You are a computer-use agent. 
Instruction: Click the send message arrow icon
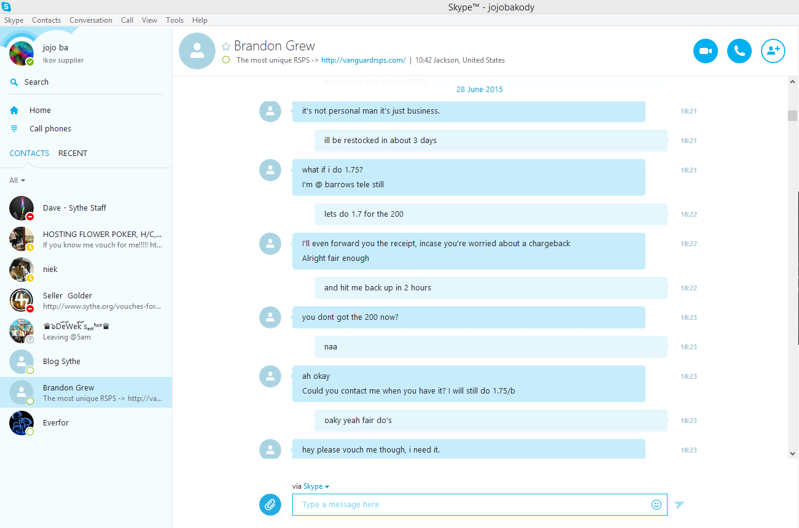(x=679, y=505)
